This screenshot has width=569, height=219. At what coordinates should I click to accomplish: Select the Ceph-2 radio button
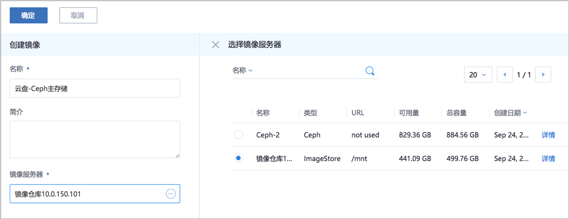(238, 135)
